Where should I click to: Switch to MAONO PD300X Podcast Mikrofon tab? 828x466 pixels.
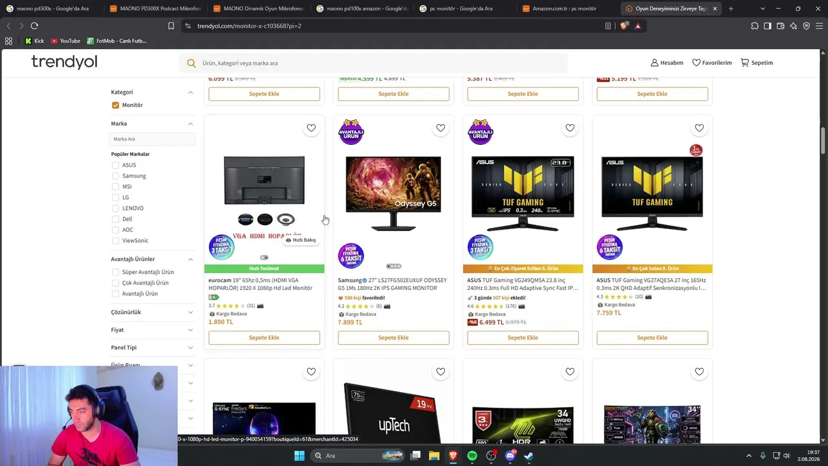pyautogui.click(x=155, y=8)
